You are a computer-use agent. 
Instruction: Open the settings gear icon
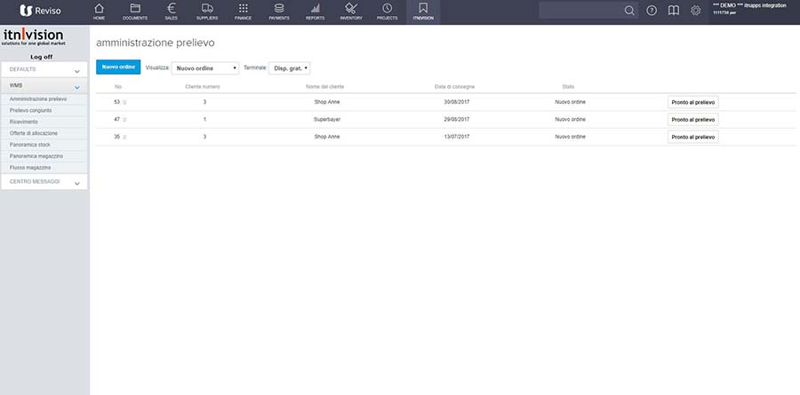[x=696, y=11]
